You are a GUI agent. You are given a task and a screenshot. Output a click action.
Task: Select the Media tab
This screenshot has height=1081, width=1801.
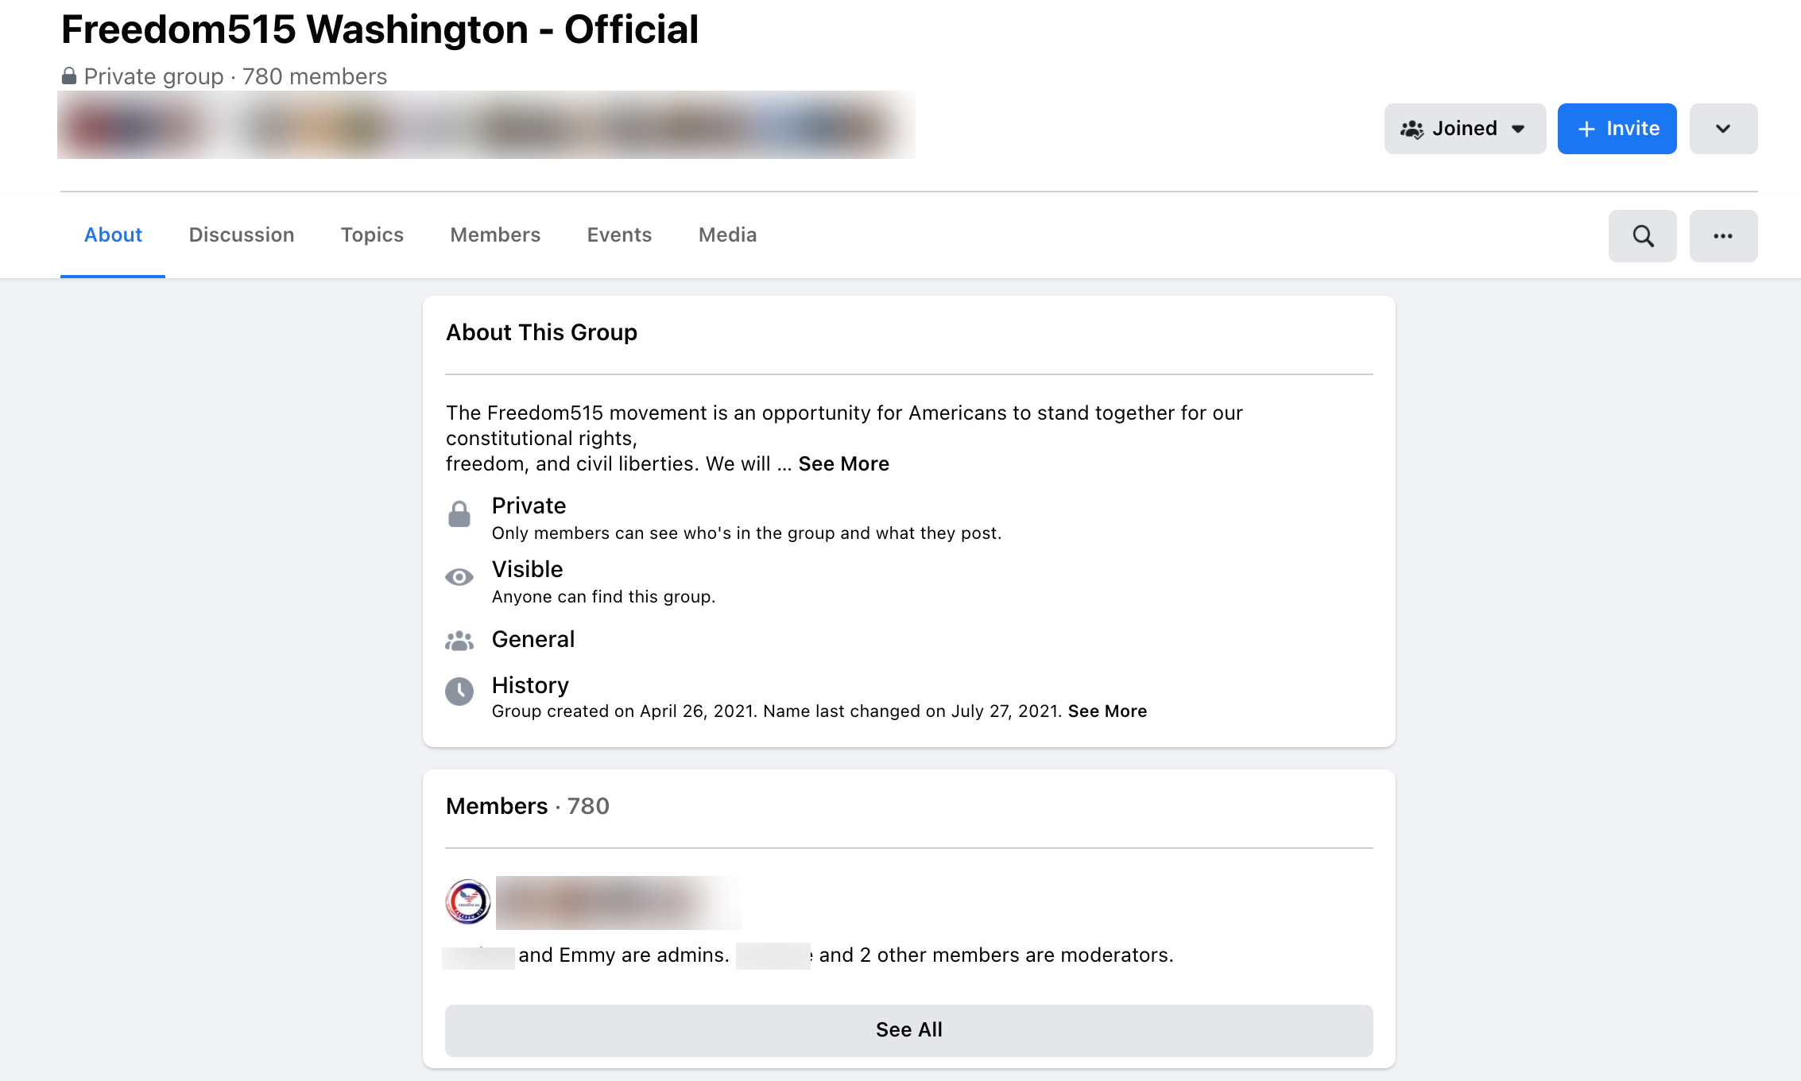(x=727, y=235)
